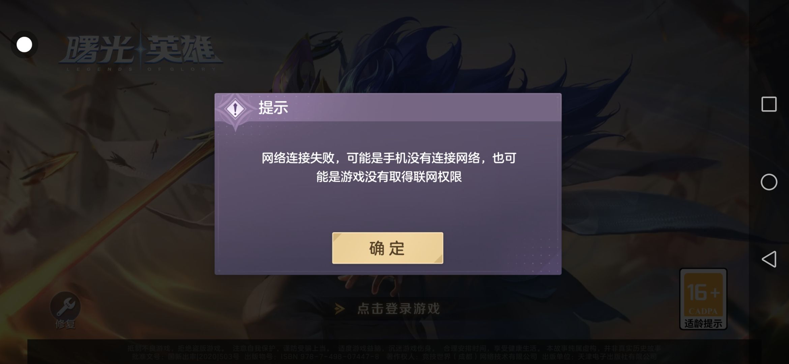The image size is (789, 364).
Task: Tap the purple dialog header bar
Action: (388, 108)
